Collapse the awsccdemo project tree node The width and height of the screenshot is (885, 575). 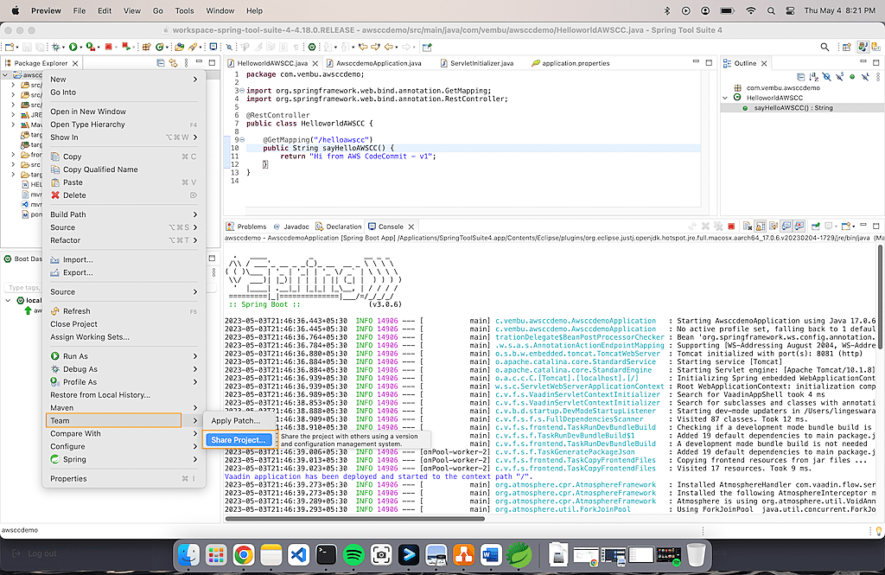pyautogui.click(x=6, y=74)
